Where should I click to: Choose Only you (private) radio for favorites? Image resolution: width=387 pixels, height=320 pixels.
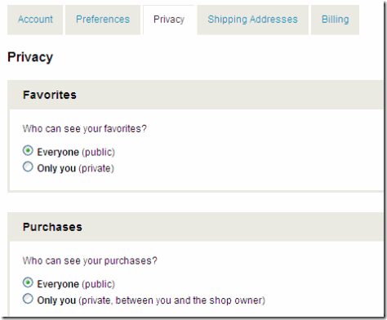pyautogui.click(x=28, y=167)
